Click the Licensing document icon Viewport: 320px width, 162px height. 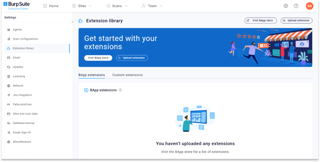click(9, 76)
